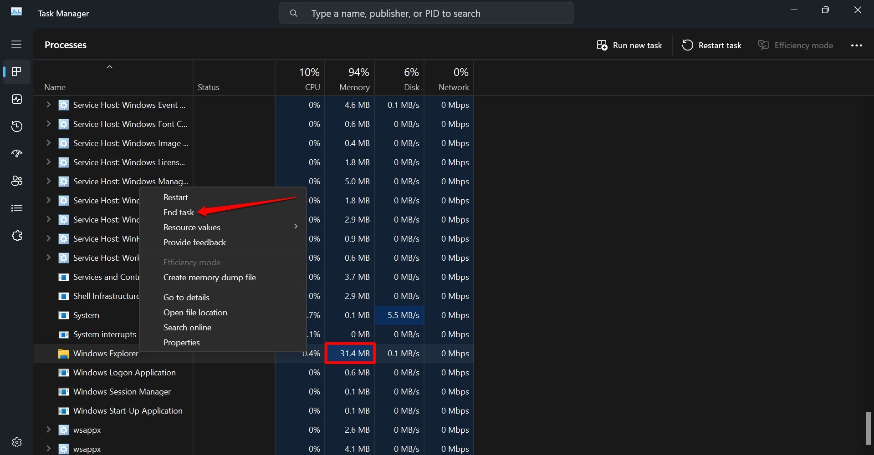Select Windows Session Manager row text
Screen dimensions: 874x455
pos(122,392)
